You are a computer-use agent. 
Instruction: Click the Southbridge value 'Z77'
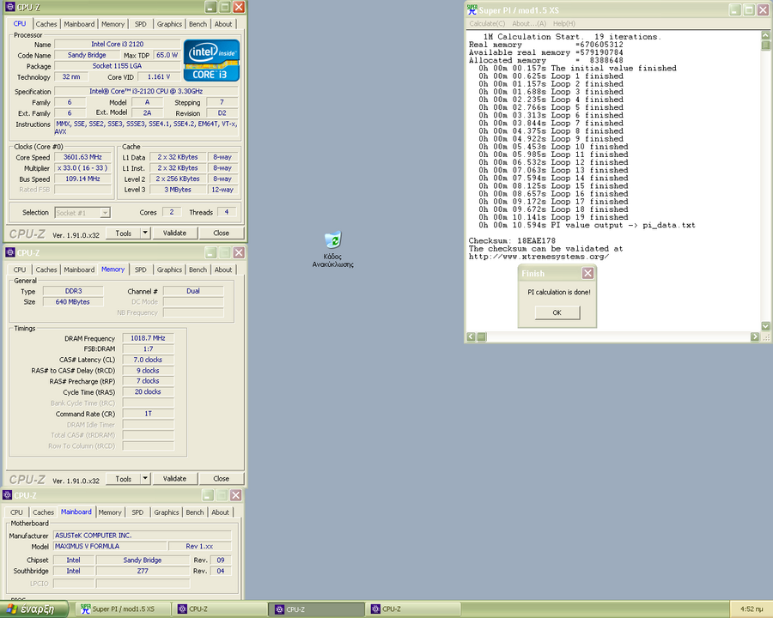pos(143,571)
